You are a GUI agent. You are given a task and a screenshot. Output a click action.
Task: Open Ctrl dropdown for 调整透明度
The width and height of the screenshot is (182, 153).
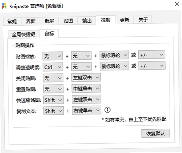[x=53, y=67]
